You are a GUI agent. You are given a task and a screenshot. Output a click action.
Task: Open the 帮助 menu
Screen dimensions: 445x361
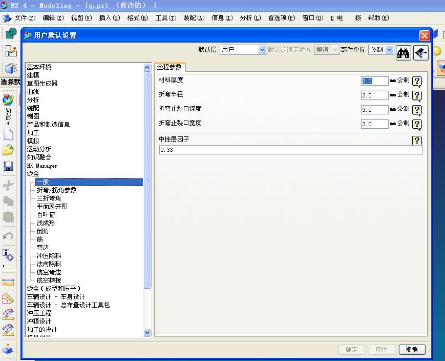click(378, 18)
